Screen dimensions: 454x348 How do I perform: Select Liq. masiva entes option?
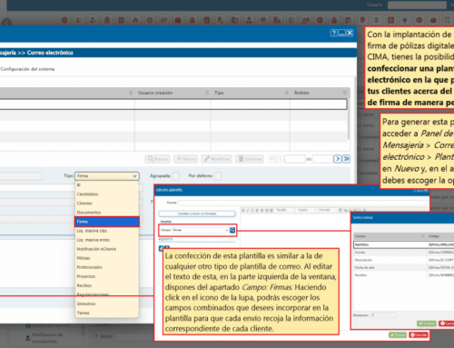(x=107, y=240)
